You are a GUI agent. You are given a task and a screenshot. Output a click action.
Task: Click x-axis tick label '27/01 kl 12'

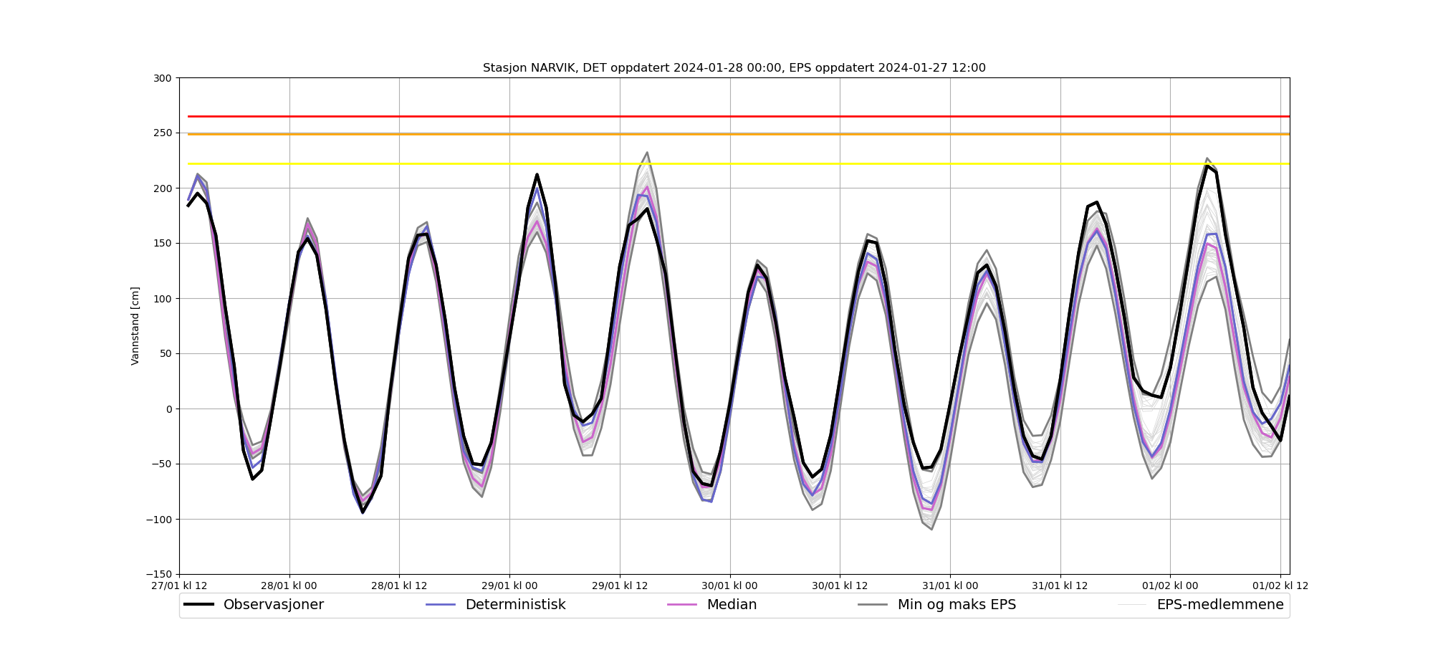point(179,586)
